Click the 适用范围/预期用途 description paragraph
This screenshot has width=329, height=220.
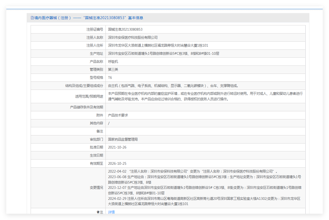click(x=205, y=96)
